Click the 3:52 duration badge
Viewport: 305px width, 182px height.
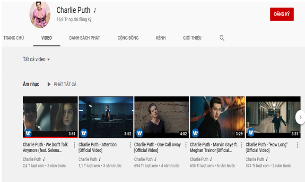[128, 134]
